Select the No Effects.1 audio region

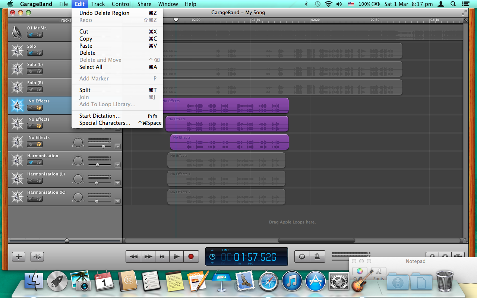226,178
